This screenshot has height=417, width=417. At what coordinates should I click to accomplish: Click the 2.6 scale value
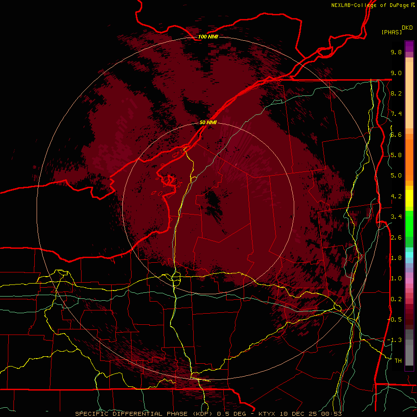396,238
